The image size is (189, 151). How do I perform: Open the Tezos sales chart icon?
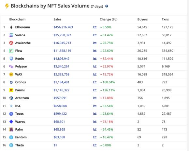tap(95, 114)
